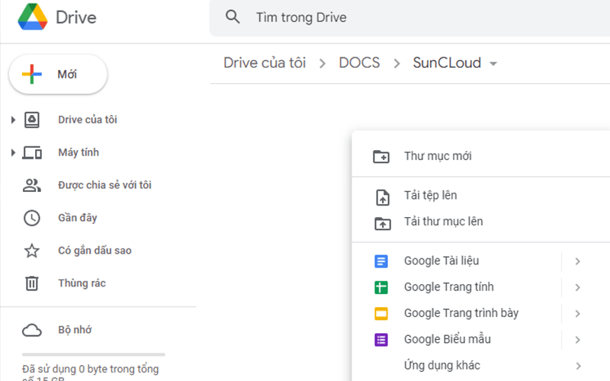Click the storage usage bar
This screenshot has height=381, width=610.
coord(93,354)
